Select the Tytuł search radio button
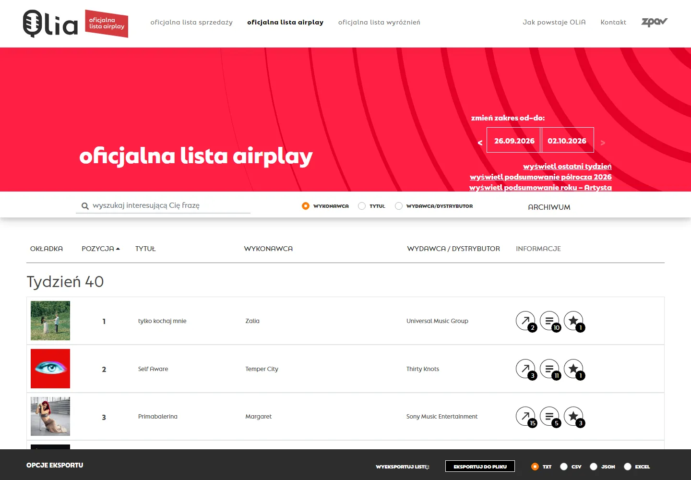Viewport: 691px width, 480px height. (362, 206)
